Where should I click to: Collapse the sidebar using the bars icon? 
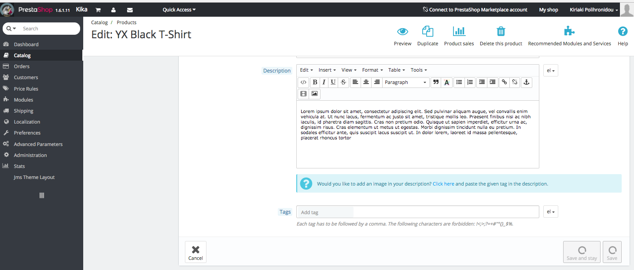click(x=42, y=195)
